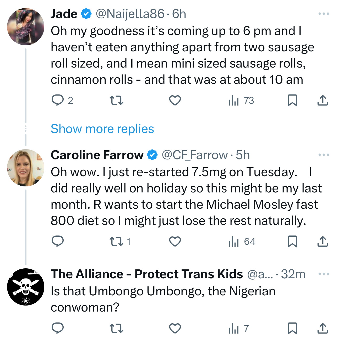Click Show more replies link
Viewport: 338px width, 338px height.
(x=102, y=129)
